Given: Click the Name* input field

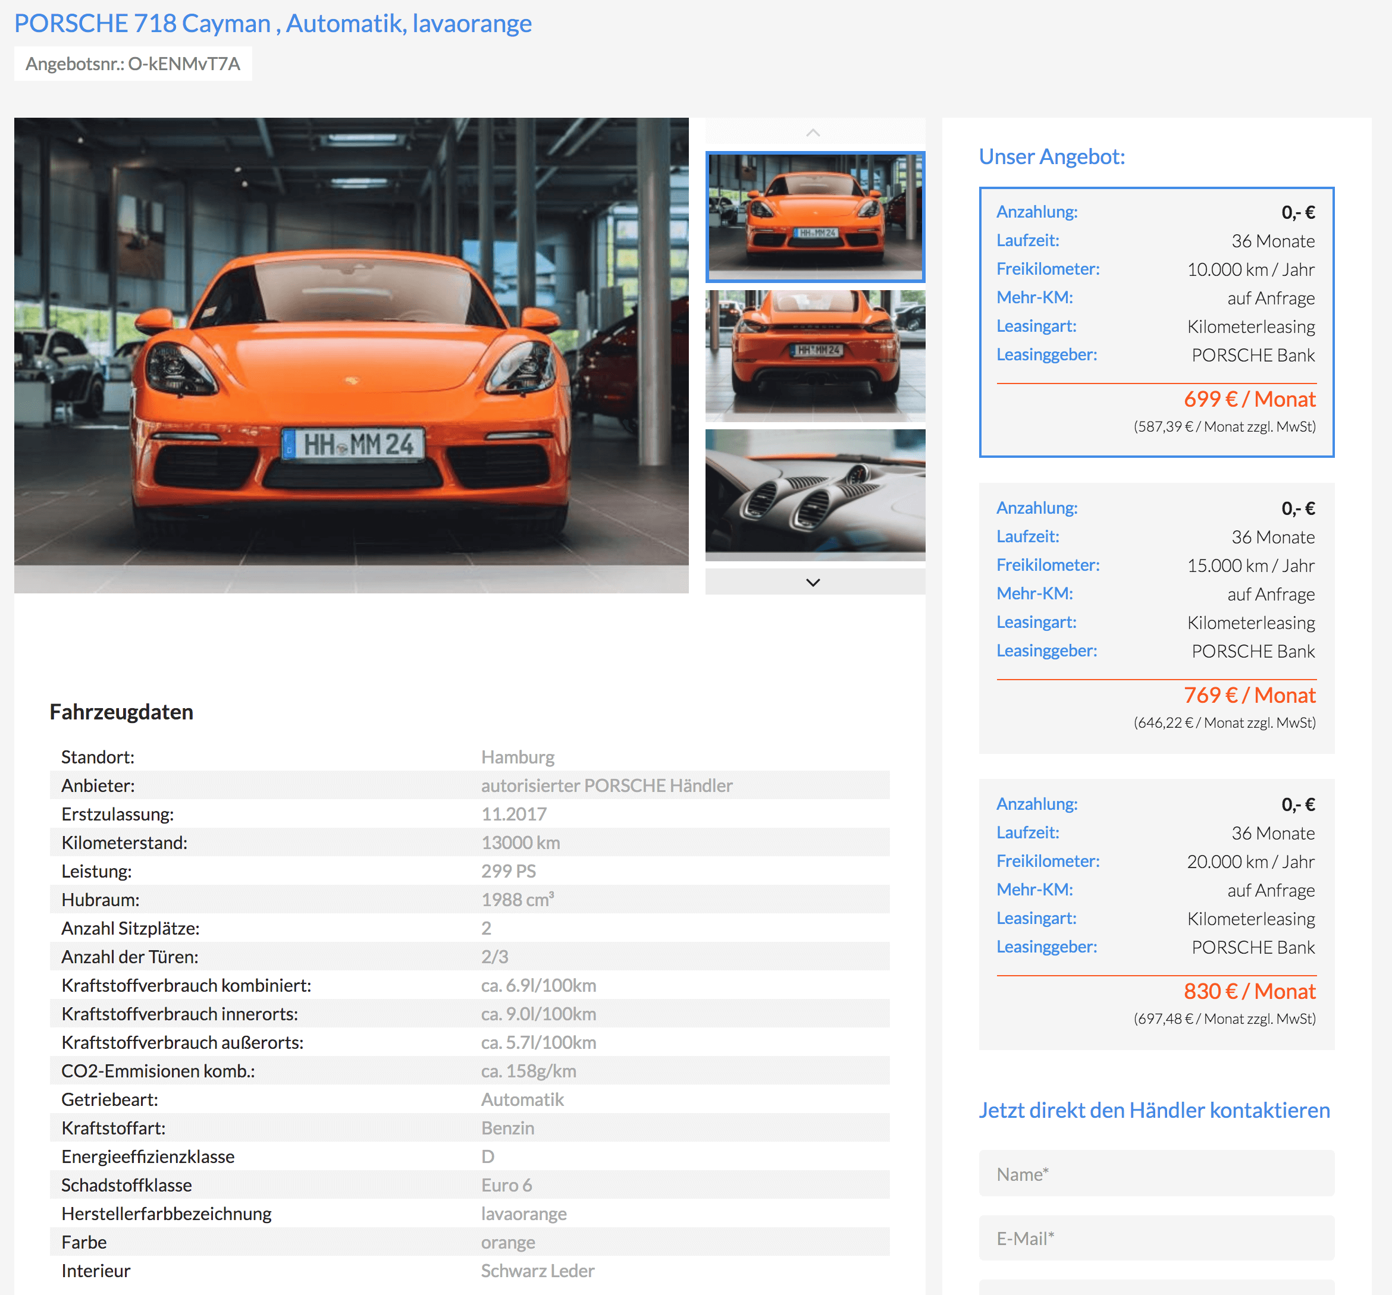Looking at the screenshot, I should coord(1157,1173).
